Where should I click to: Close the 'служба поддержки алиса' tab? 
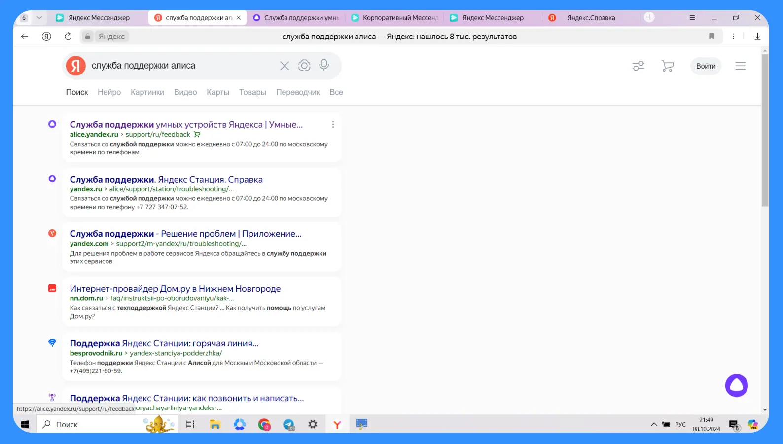click(239, 17)
